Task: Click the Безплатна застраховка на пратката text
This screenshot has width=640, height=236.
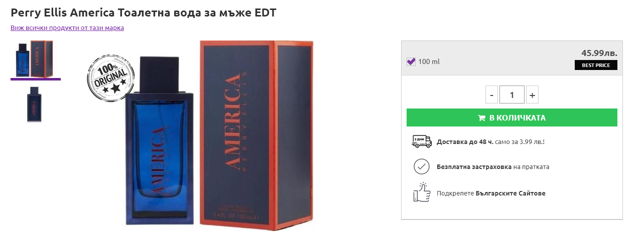Action: [x=493, y=167]
